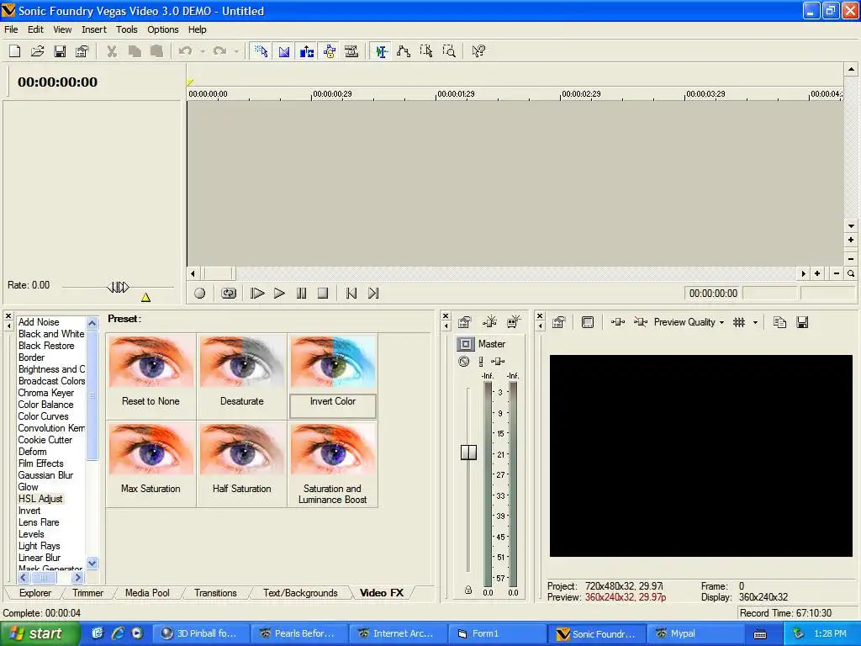Insert new bus in mixer

tap(514, 322)
